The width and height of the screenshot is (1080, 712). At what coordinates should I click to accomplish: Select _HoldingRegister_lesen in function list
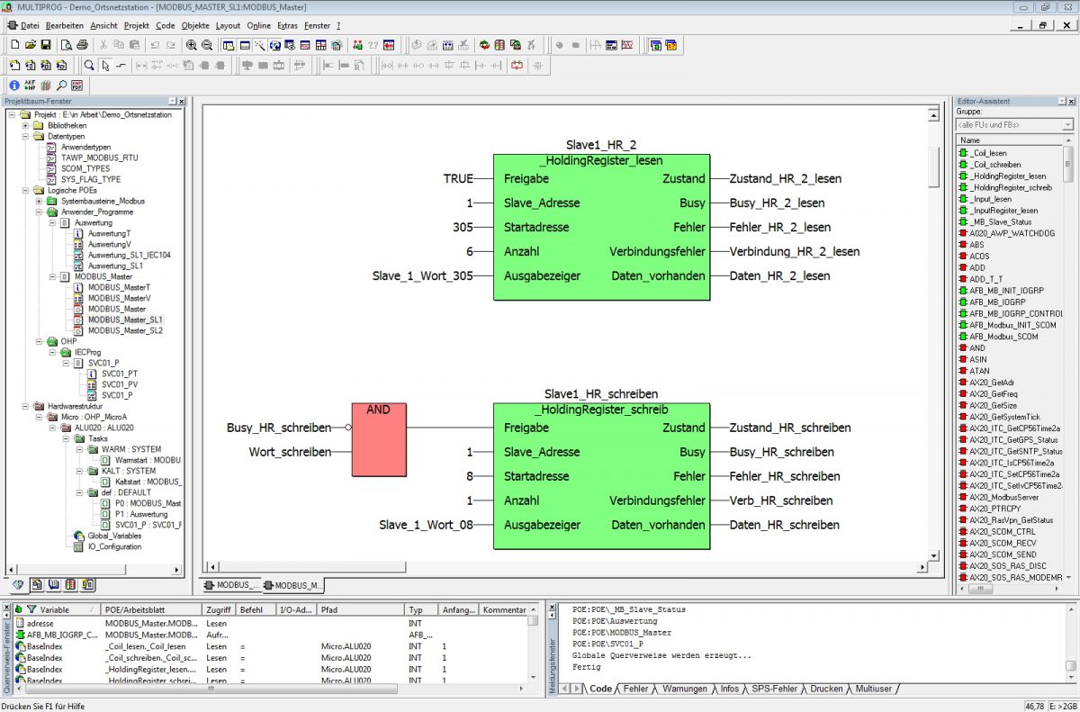(x=1008, y=176)
